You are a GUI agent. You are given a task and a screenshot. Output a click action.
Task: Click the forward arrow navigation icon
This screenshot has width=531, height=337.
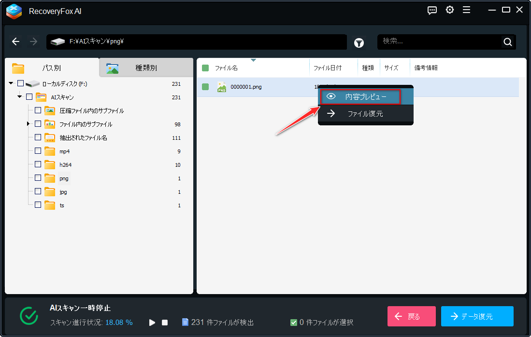(x=33, y=41)
